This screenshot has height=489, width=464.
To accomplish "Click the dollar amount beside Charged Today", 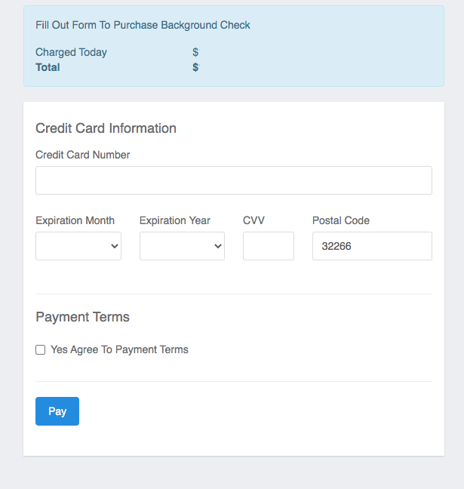I will click(195, 52).
